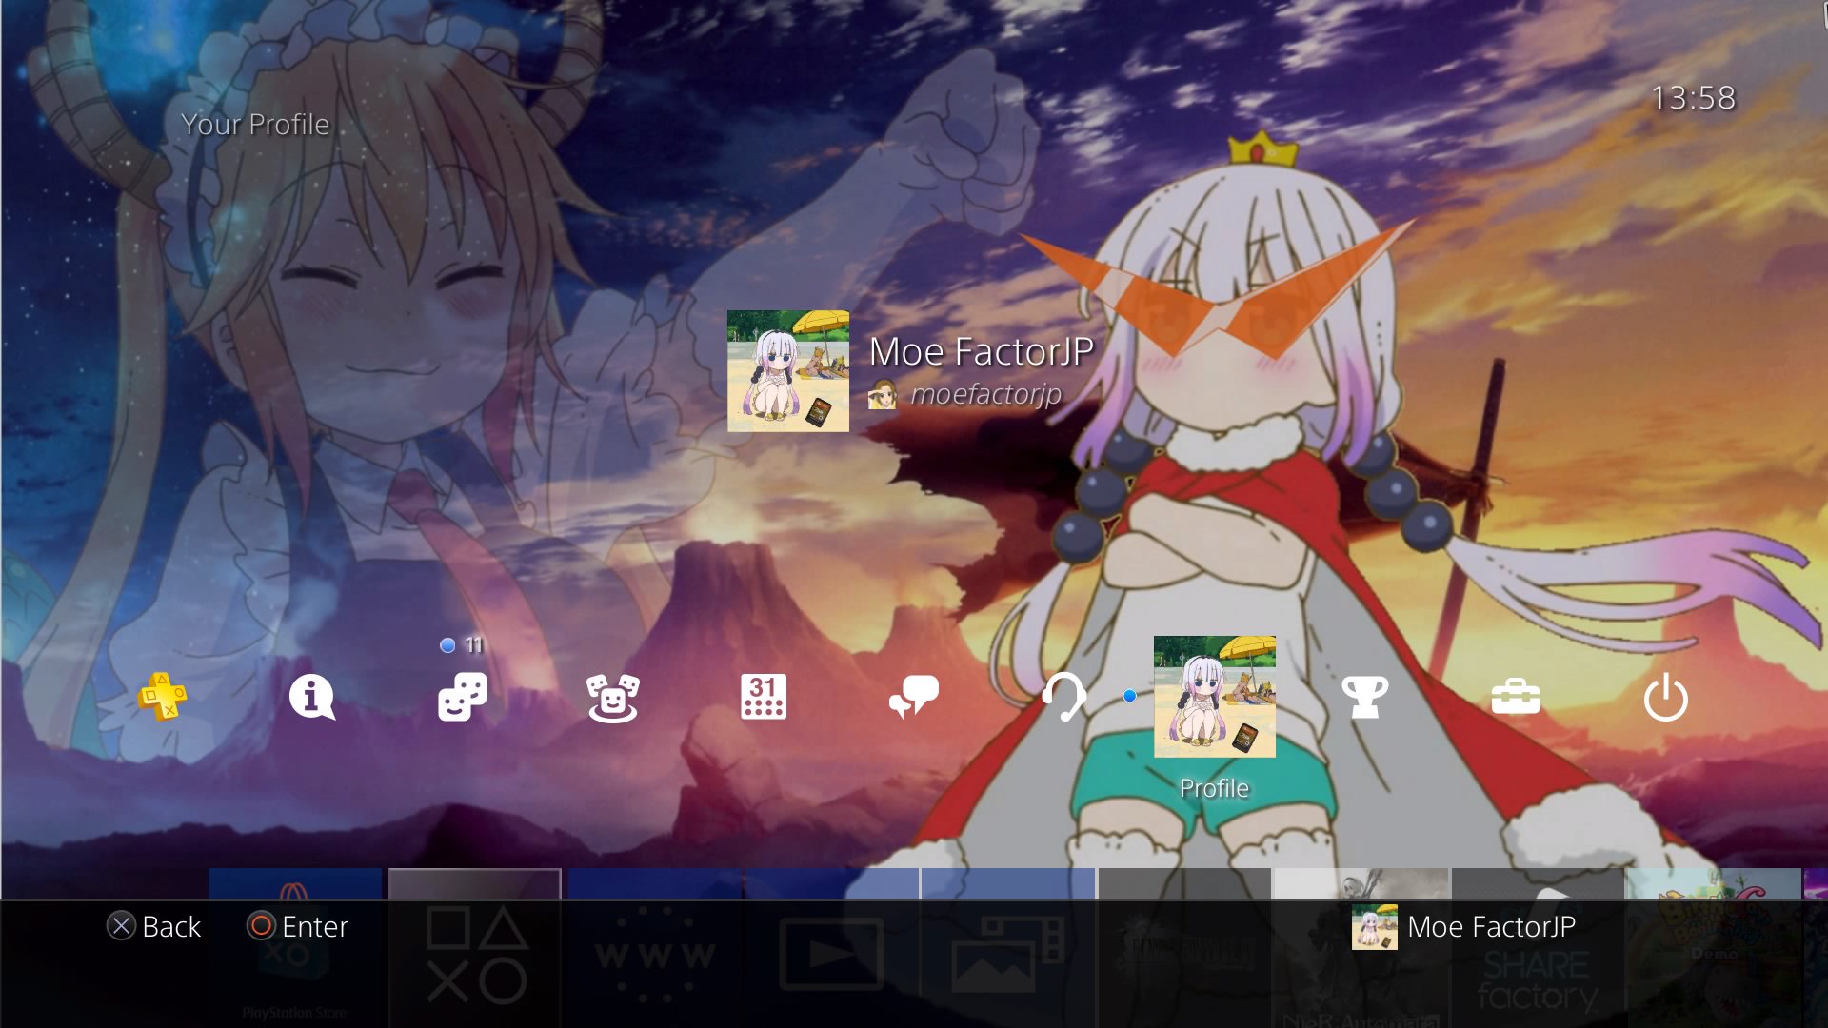Open Friends icon with 11 badge
Image resolution: width=1828 pixels, height=1028 pixels.
pyautogui.click(x=463, y=697)
